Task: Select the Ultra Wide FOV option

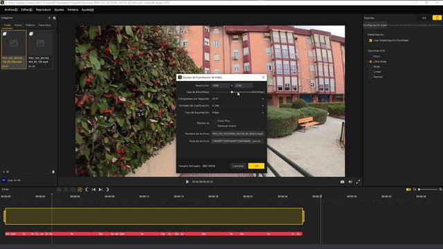Action: pos(371,62)
